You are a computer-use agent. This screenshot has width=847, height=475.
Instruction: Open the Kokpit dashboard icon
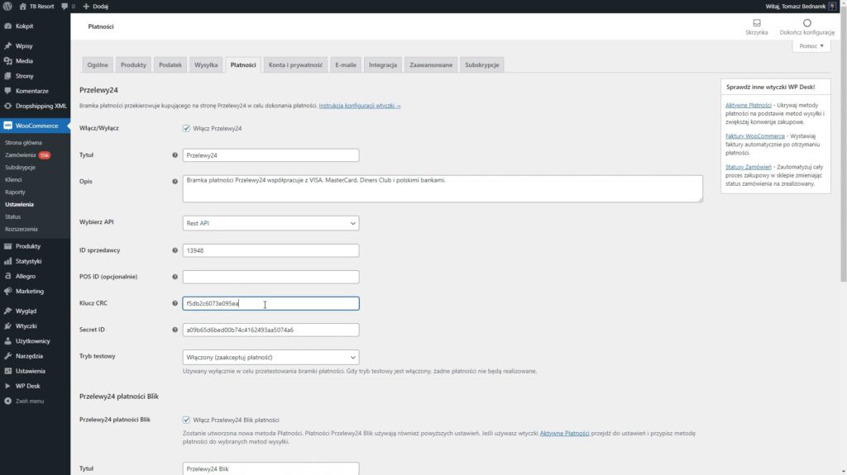click(x=7, y=26)
